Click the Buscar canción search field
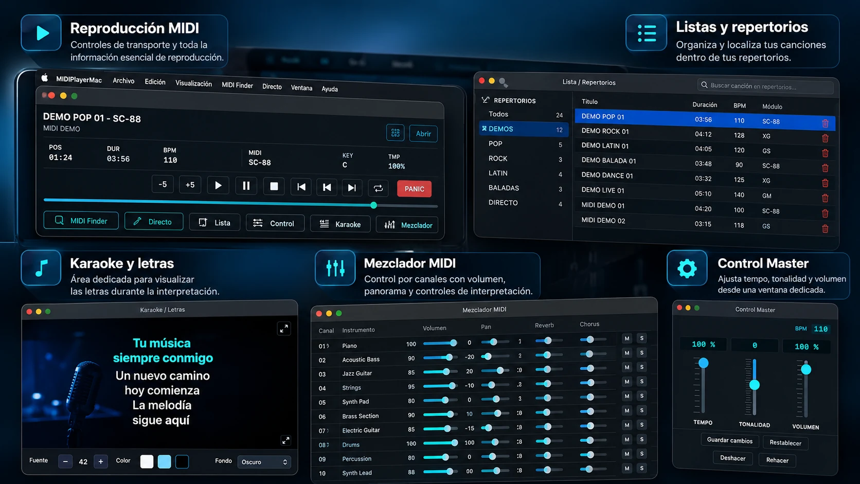 coord(765,86)
